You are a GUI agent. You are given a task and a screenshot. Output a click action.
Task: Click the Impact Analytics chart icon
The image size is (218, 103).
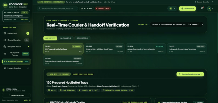pos(5,68)
